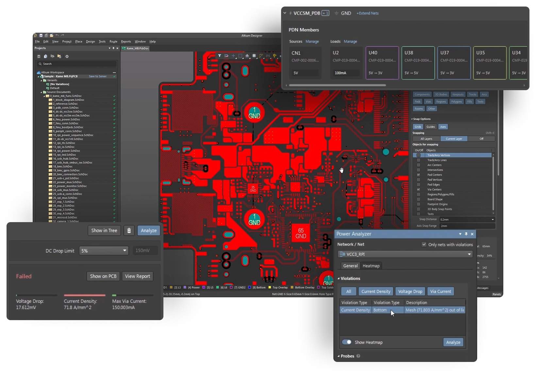This screenshot has height=375, width=536.
Task: Switch to the Heatmap tab
Action: pyautogui.click(x=371, y=266)
